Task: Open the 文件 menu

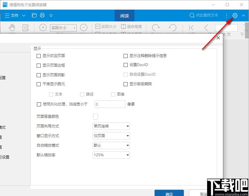Action: pos(15,16)
